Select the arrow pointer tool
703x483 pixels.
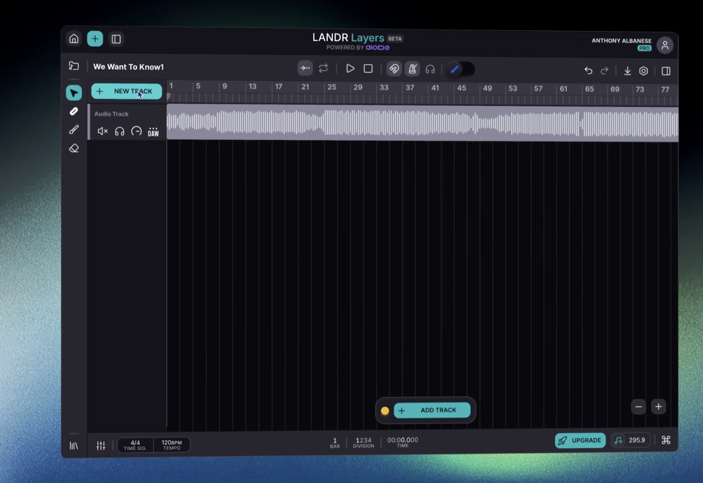pos(74,93)
